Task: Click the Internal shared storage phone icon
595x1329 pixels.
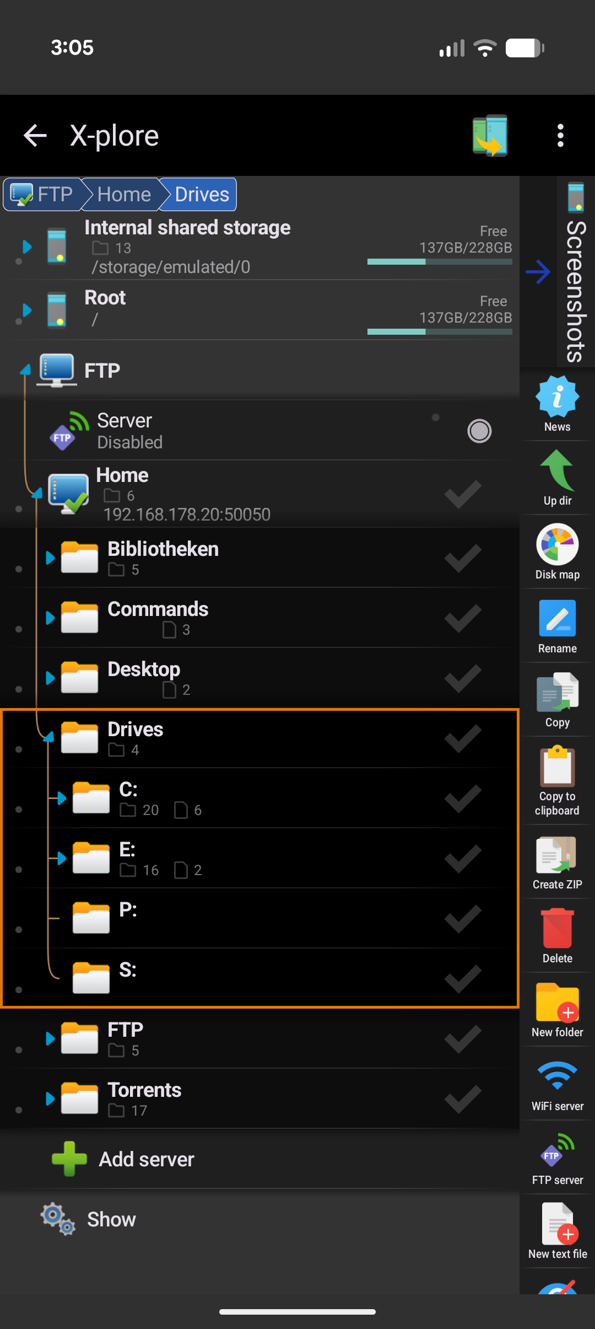Action: point(57,246)
